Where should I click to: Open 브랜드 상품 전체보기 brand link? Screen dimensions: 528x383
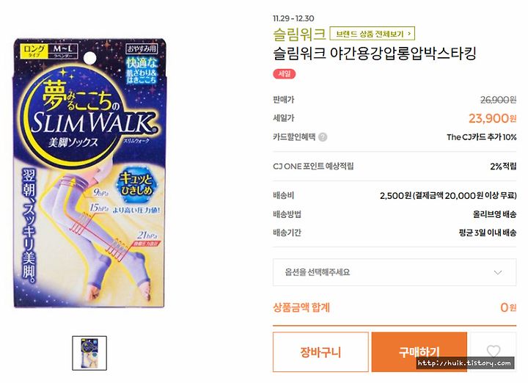click(372, 33)
